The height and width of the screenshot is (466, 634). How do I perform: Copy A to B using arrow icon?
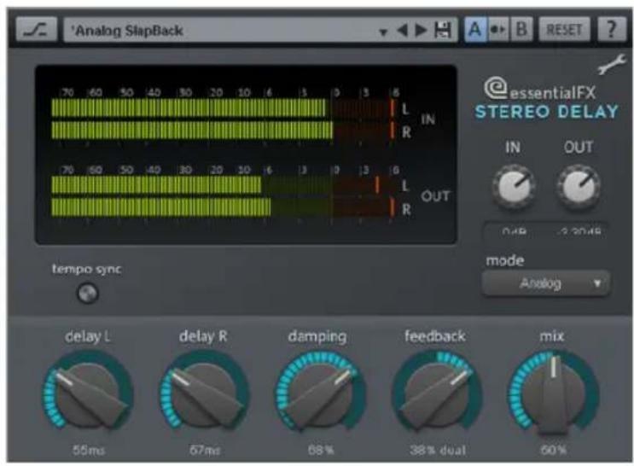tap(497, 30)
